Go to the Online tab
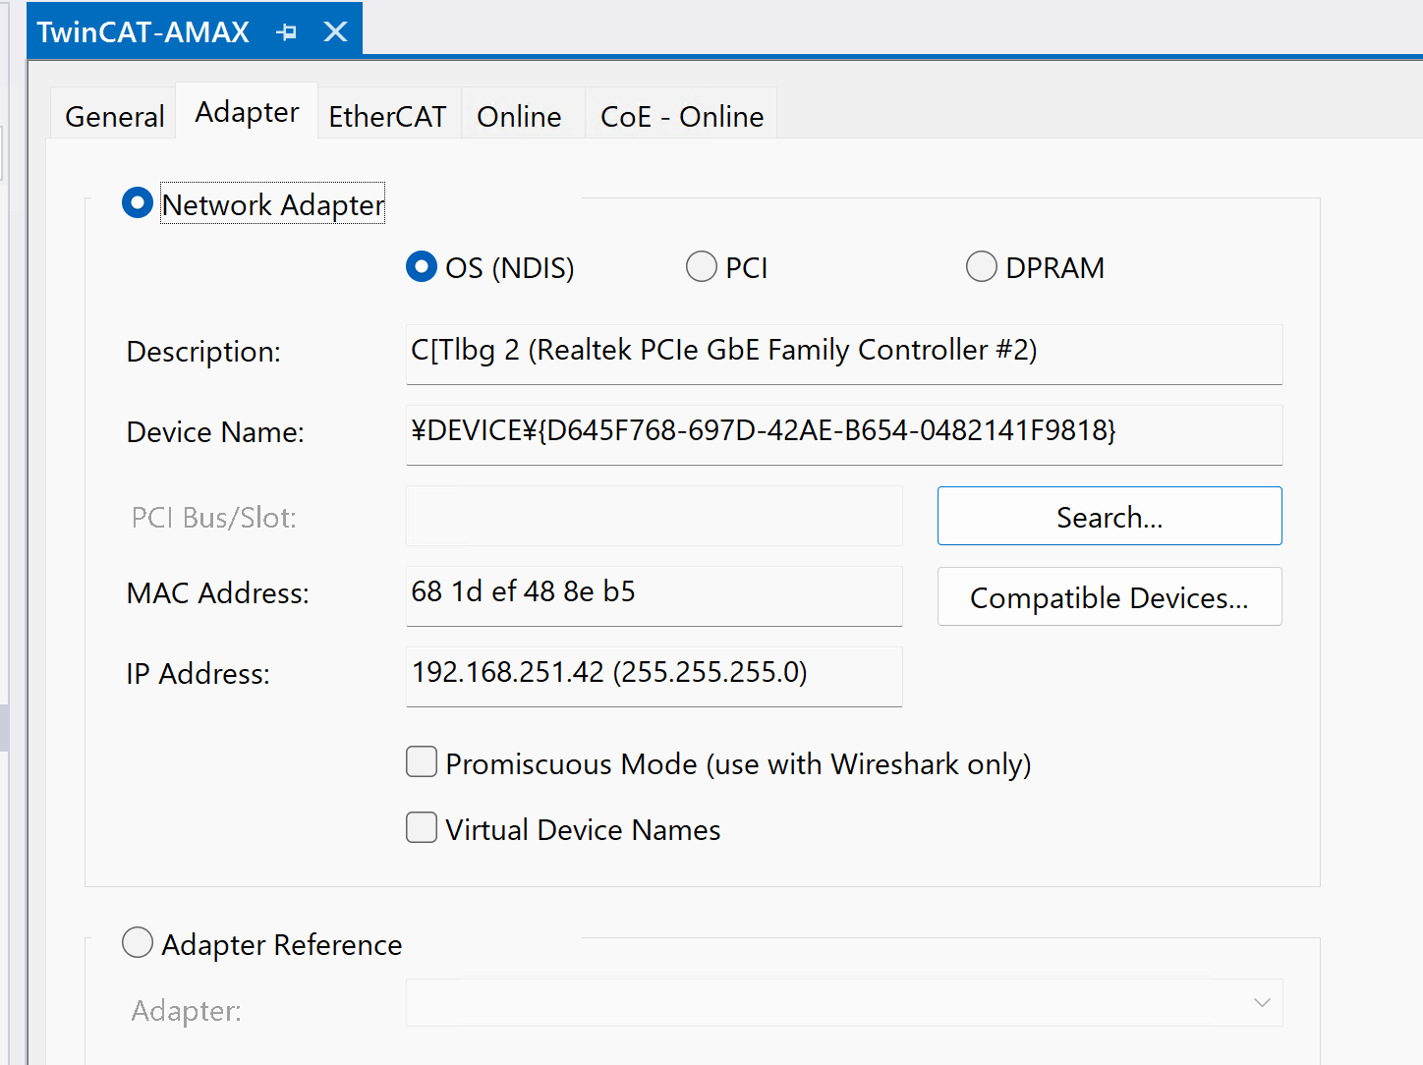This screenshot has height=1065, width=1423. (x=519, y=116)
